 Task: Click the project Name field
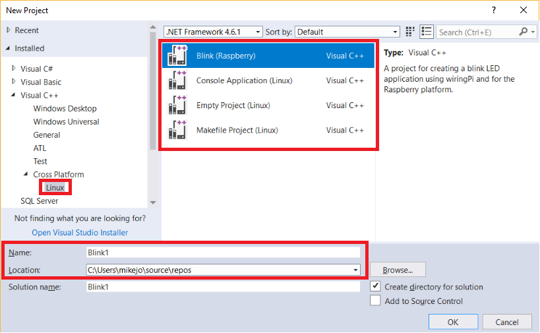tap(223, 253)
